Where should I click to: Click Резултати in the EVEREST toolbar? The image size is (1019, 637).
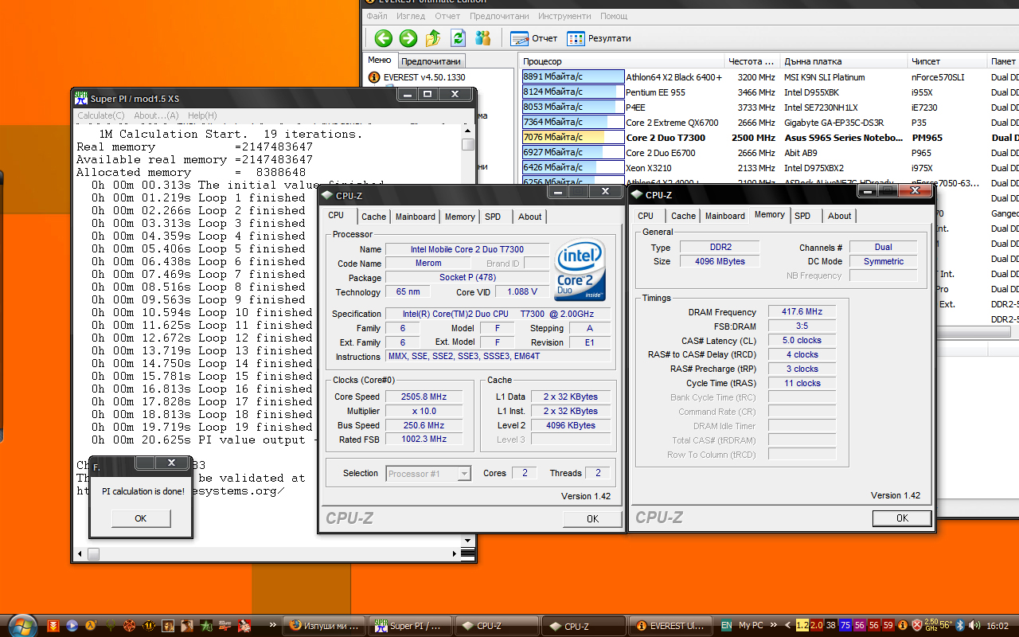pyautogui.click(x=599, y=38)
